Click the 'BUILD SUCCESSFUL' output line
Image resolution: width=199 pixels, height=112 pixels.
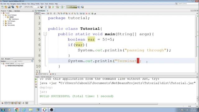point(76,96)
